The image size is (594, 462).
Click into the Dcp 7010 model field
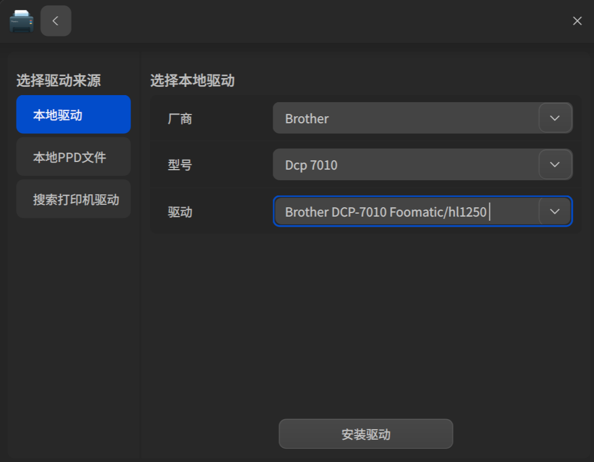(406, 164)
